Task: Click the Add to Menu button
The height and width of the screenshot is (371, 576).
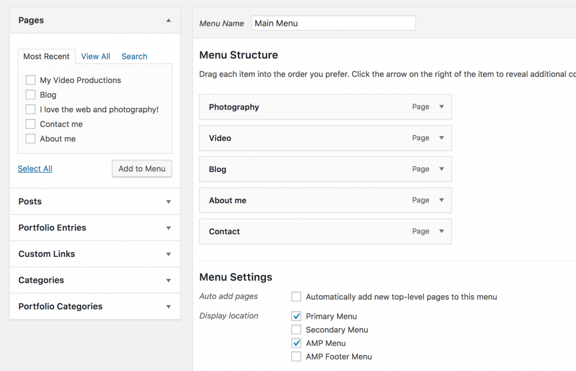Action: 142,169
